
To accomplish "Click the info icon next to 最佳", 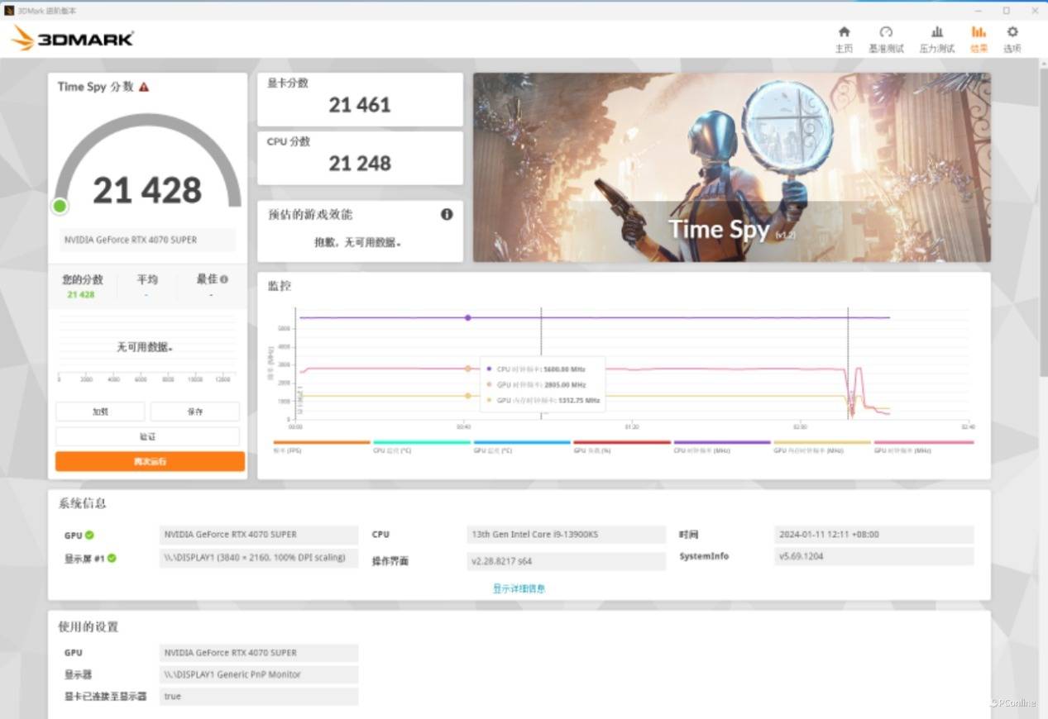I will [224, 279].
